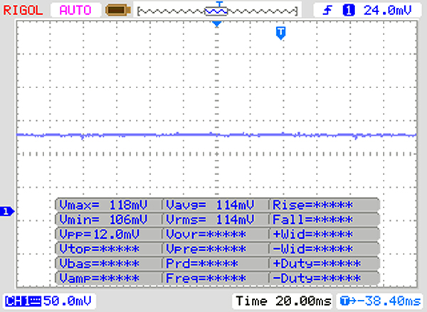The image size is (427, 312).
Task: Select the -Duty measurement cell
Action: coord(324,278)
